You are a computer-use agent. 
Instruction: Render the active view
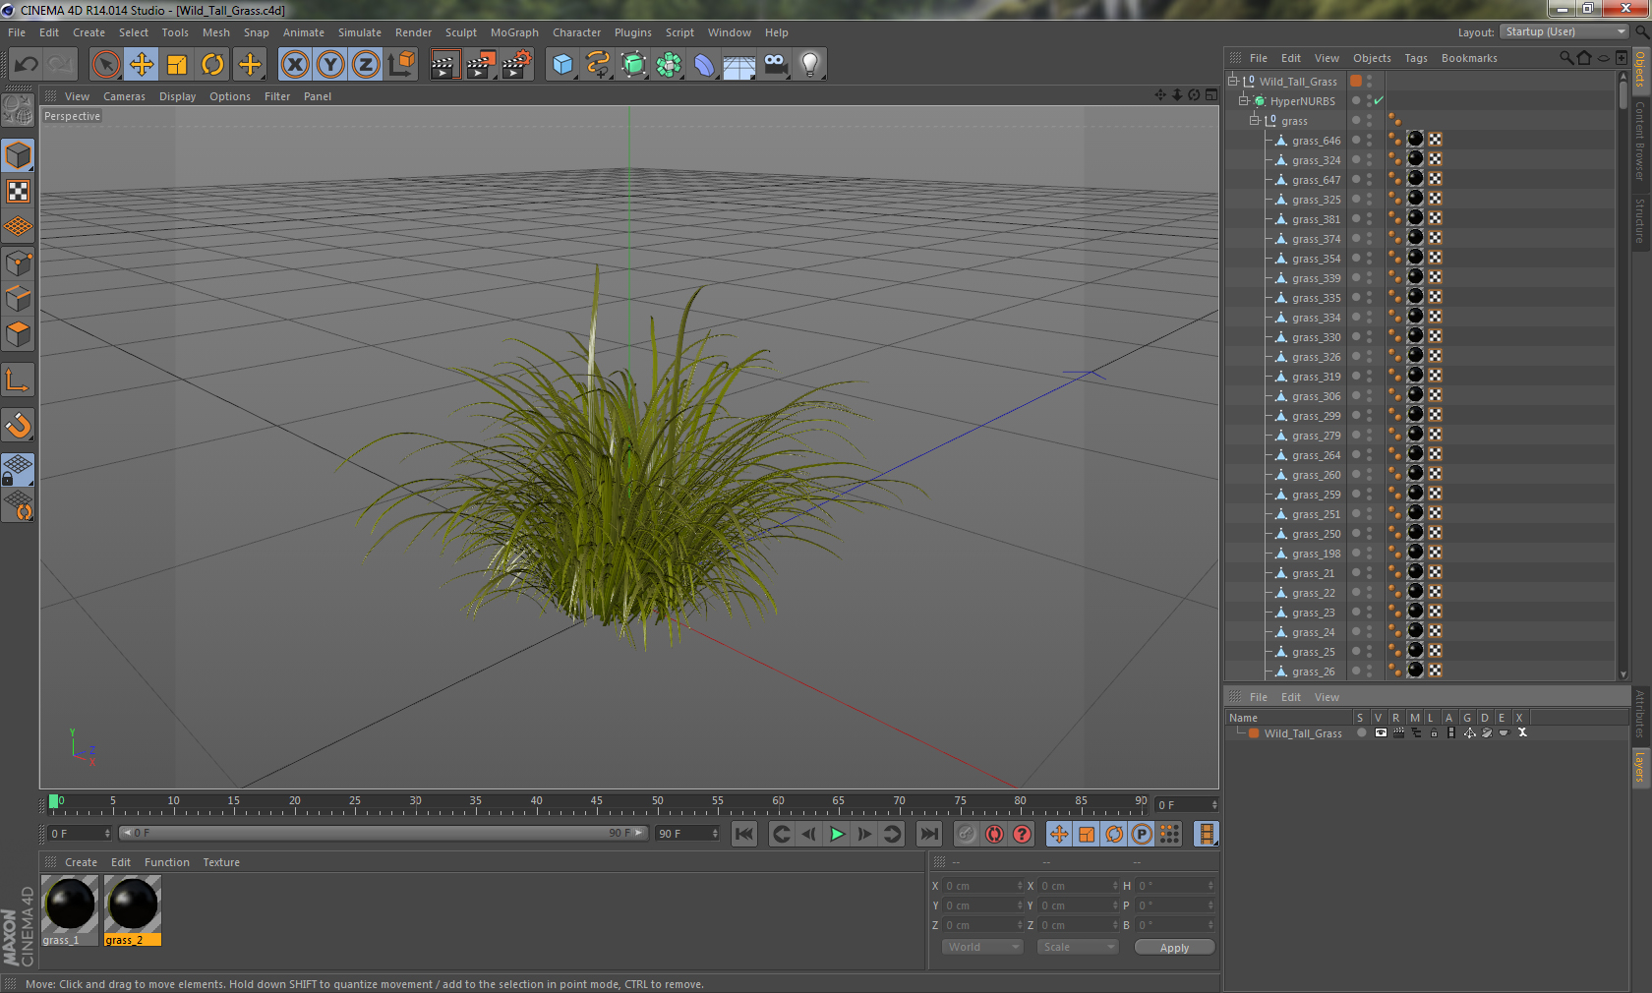click(444, 65)
